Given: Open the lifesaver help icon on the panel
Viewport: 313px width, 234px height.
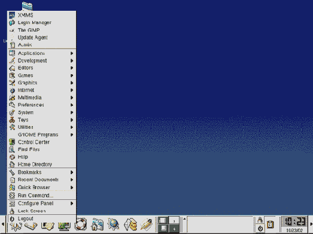Looking at the screenshot, I should tap(81, 224).
